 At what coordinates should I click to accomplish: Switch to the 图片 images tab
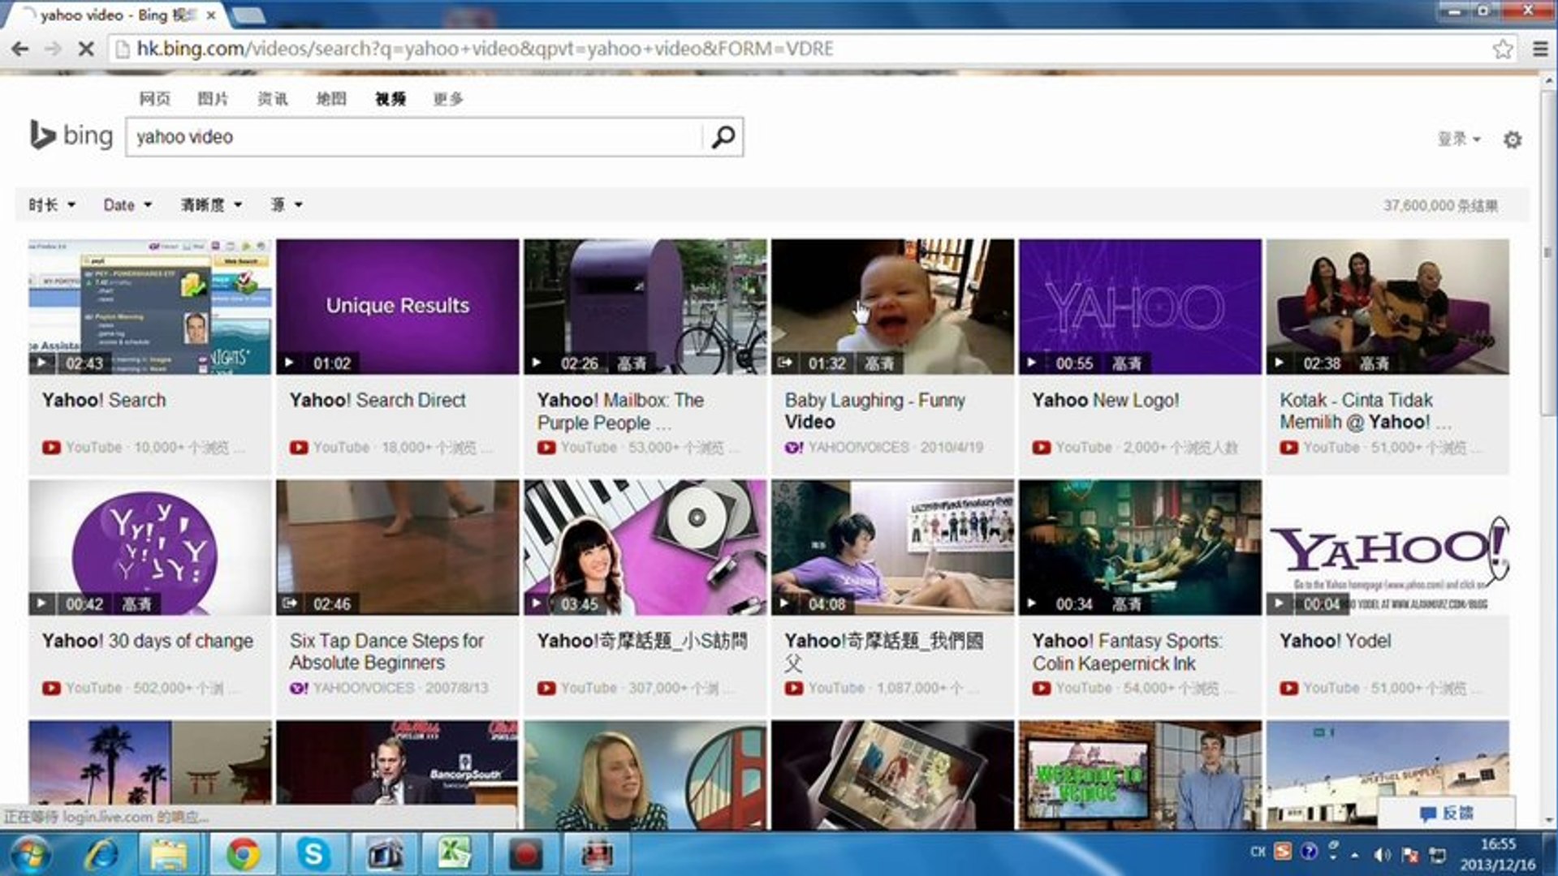[213, 98]
